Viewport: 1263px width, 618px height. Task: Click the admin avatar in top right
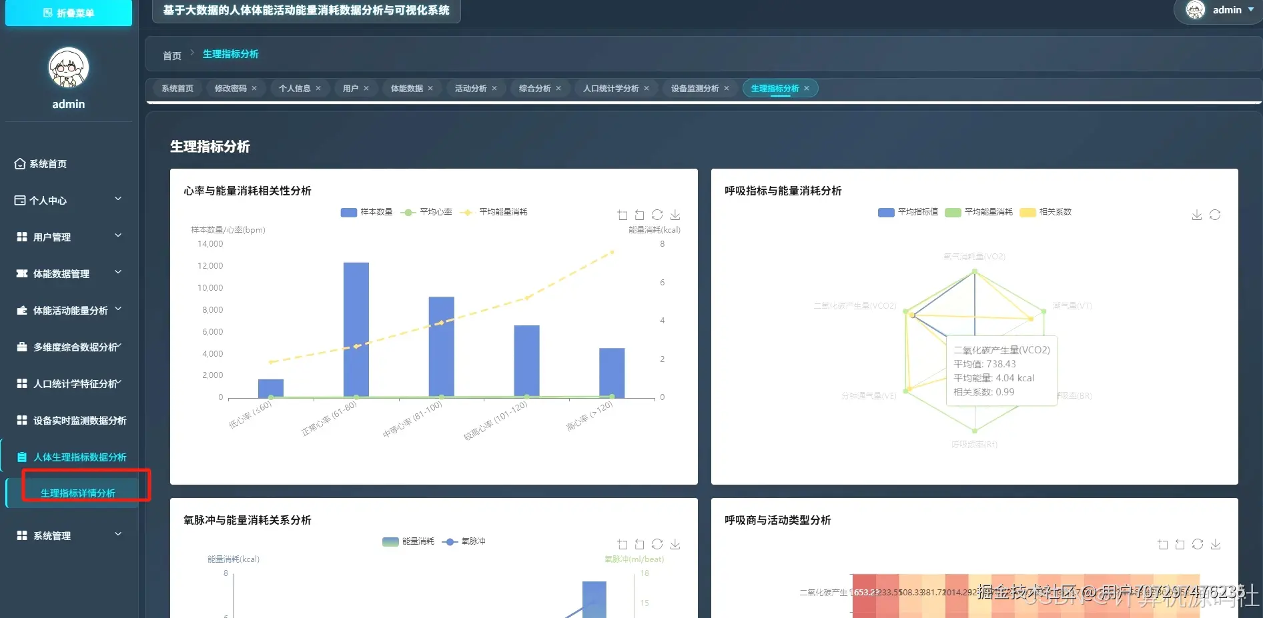1196,10
